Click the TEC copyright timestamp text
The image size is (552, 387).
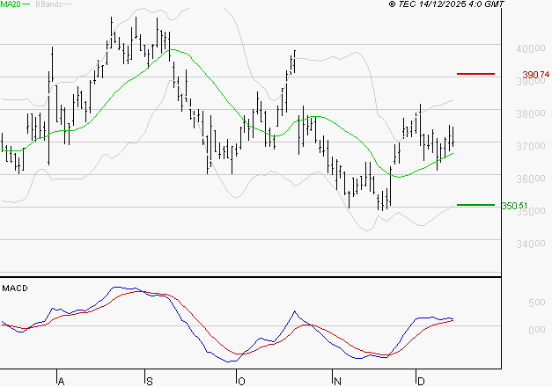pos(446,4)
